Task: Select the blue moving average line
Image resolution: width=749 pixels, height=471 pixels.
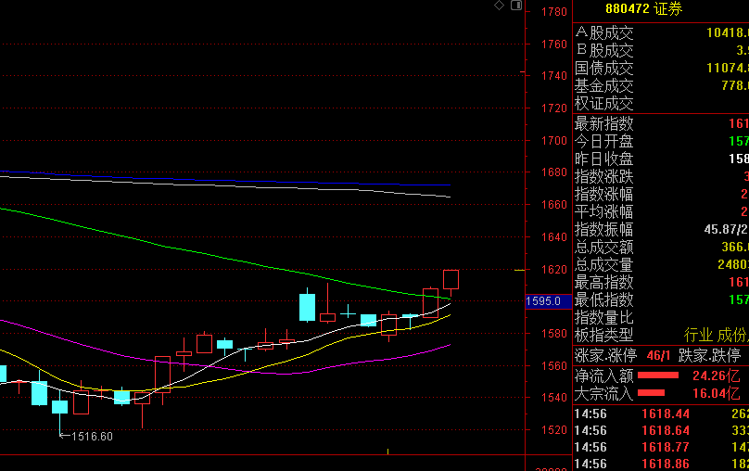Action: (x=224, y=179)
